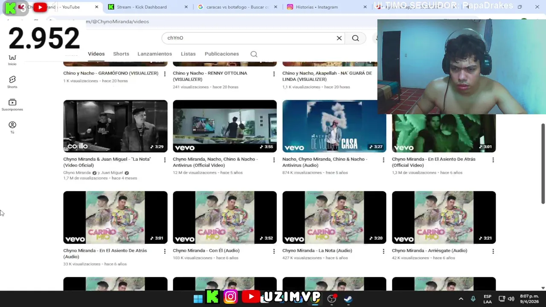Open three-dot menu for En El Asiento De Atrás (Audio)
This screenshot has width=546, height=307.
(x=165, y=251)
